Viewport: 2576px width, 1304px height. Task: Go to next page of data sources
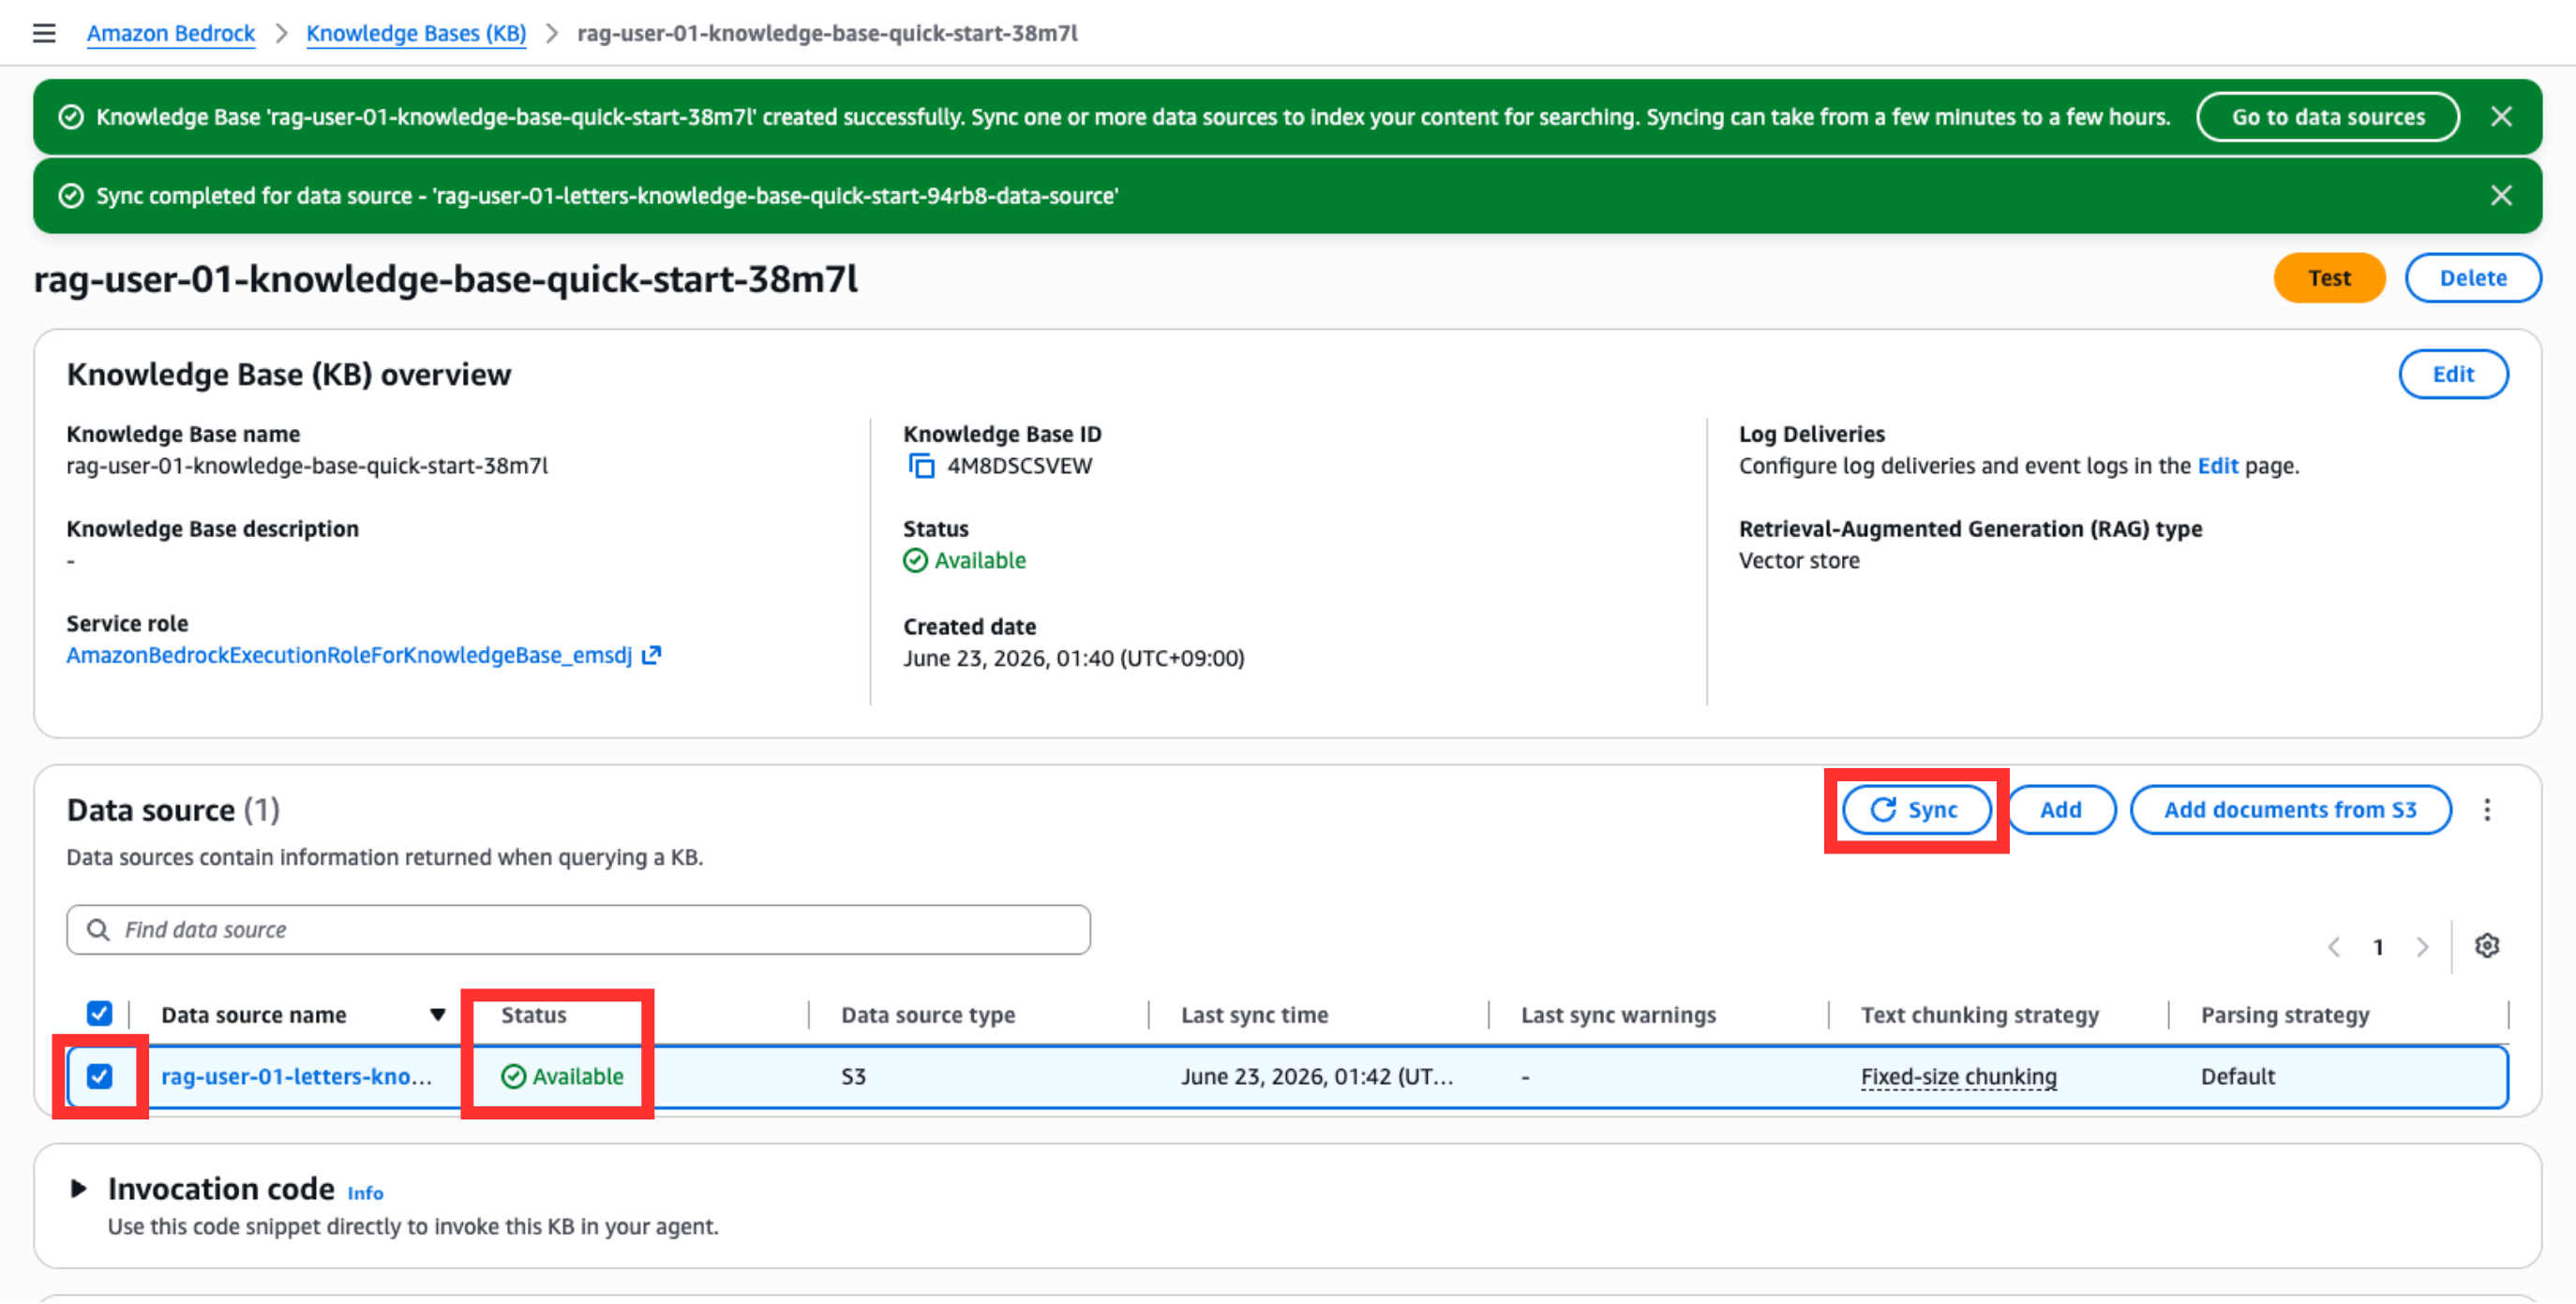pyautogui.click(x=2422, y=946)
